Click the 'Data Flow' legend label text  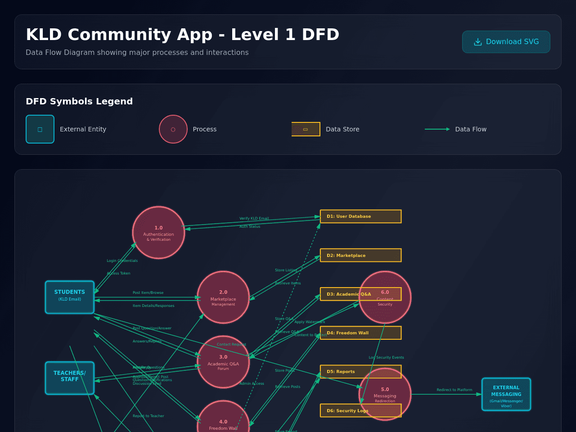471,129
